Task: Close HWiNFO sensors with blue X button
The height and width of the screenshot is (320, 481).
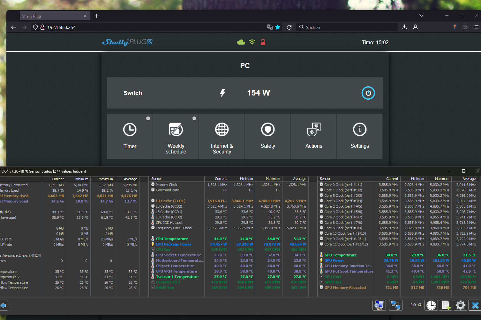Action: (x=475, y=305)
